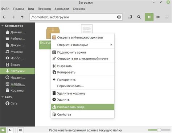The width and height of the screenshot is (172, 133).
Task: Open the Home folder in sidebar
Action: (17, 32)
